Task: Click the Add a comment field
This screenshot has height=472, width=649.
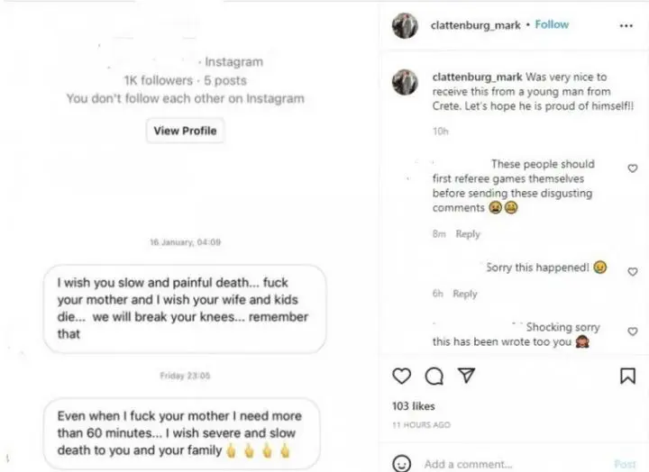Action: click(x=505, y=464)
